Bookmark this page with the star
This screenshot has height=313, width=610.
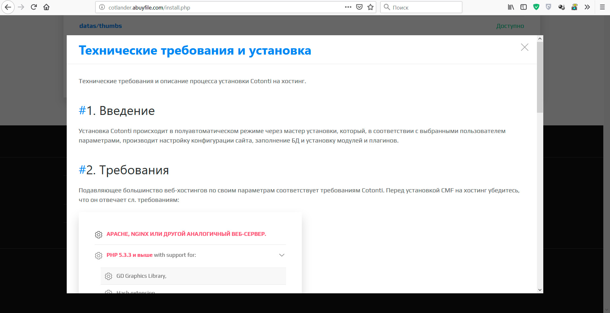click(x=370, y=7)
